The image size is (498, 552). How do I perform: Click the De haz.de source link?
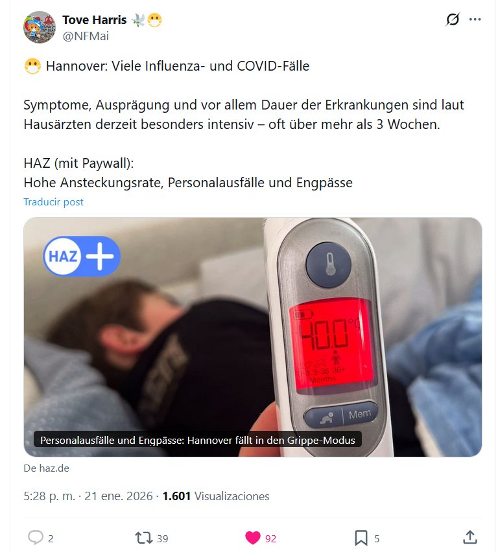point(46,468)
